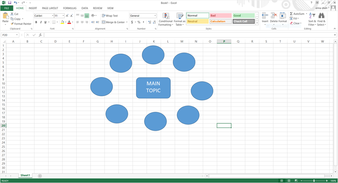The height and width of the screenshot is (183, 338).
Task: Open the font name Calibri dropdown
Action: 53,16
